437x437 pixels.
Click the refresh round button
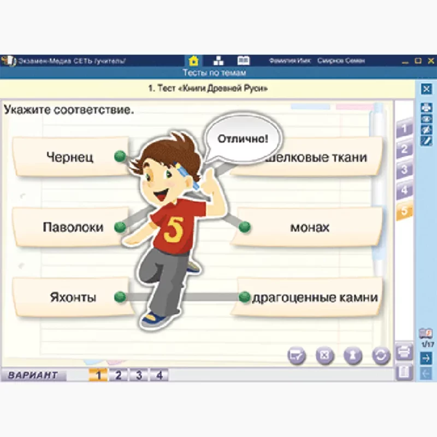[x=381, y=356]
